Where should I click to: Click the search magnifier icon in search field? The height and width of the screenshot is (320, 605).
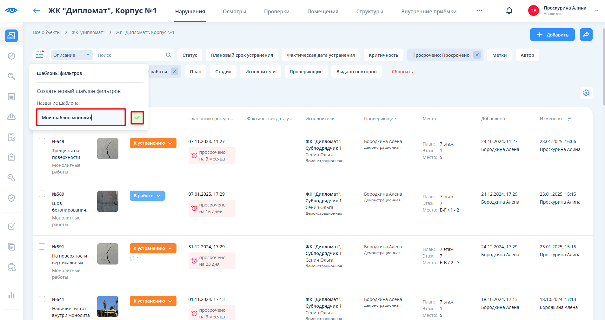pos(169,55)
